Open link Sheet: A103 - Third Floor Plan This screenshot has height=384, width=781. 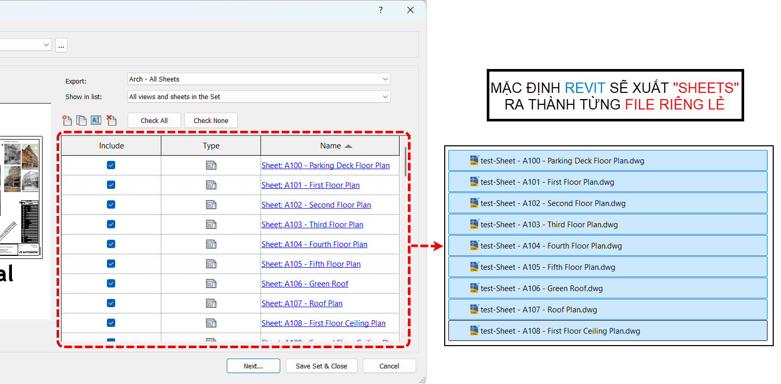[312, 225]
